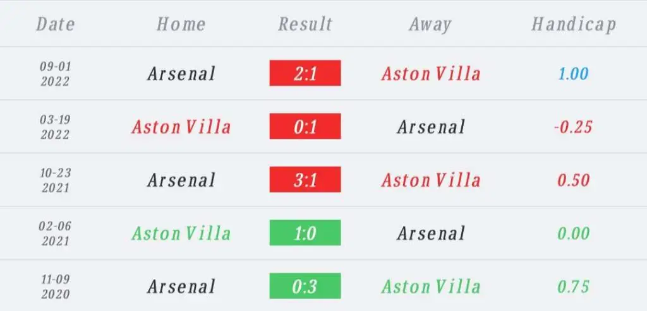Select Aston Villa home on 03-19 2022
This screenshot has height=311, width=647.
click(x=181, y=127)
